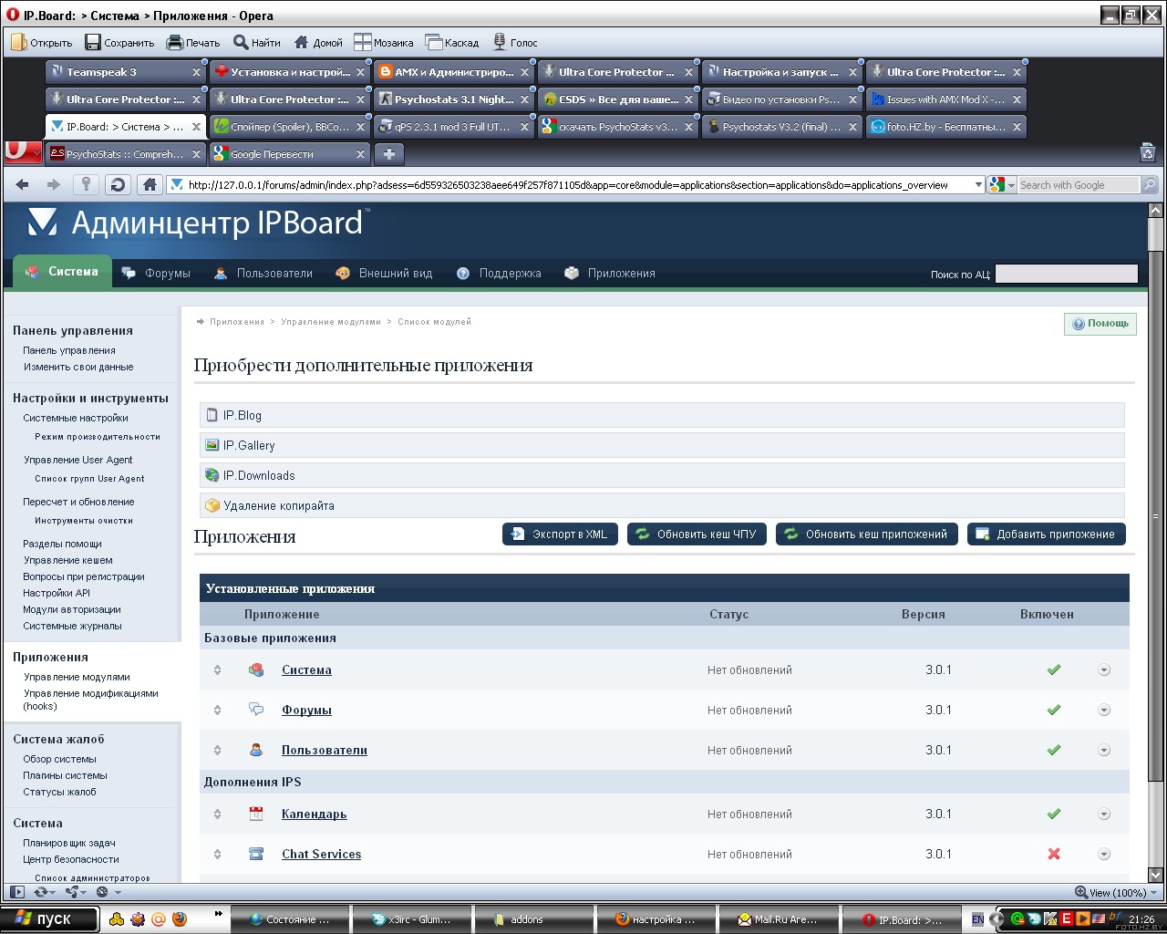Click the panel toggle icon in the status bar
1167x934 pixels.
(x=16, y=892)
